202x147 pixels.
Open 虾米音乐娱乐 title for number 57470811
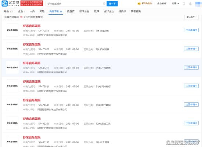click(x=32, y=26)
